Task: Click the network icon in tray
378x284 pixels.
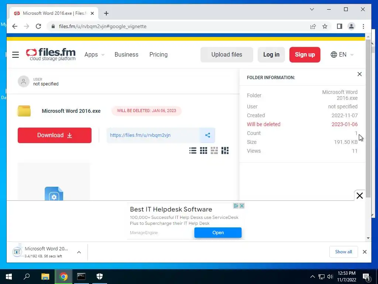Action: [322, 277]
